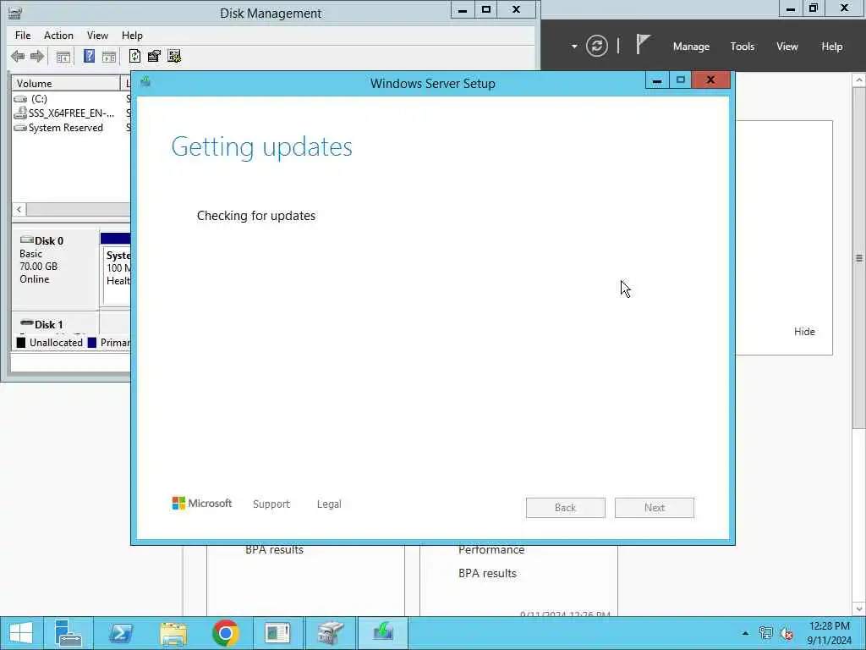Click Hide in the Server Manager panel
This screenshot has width=866, height=650.
point(804,332)
